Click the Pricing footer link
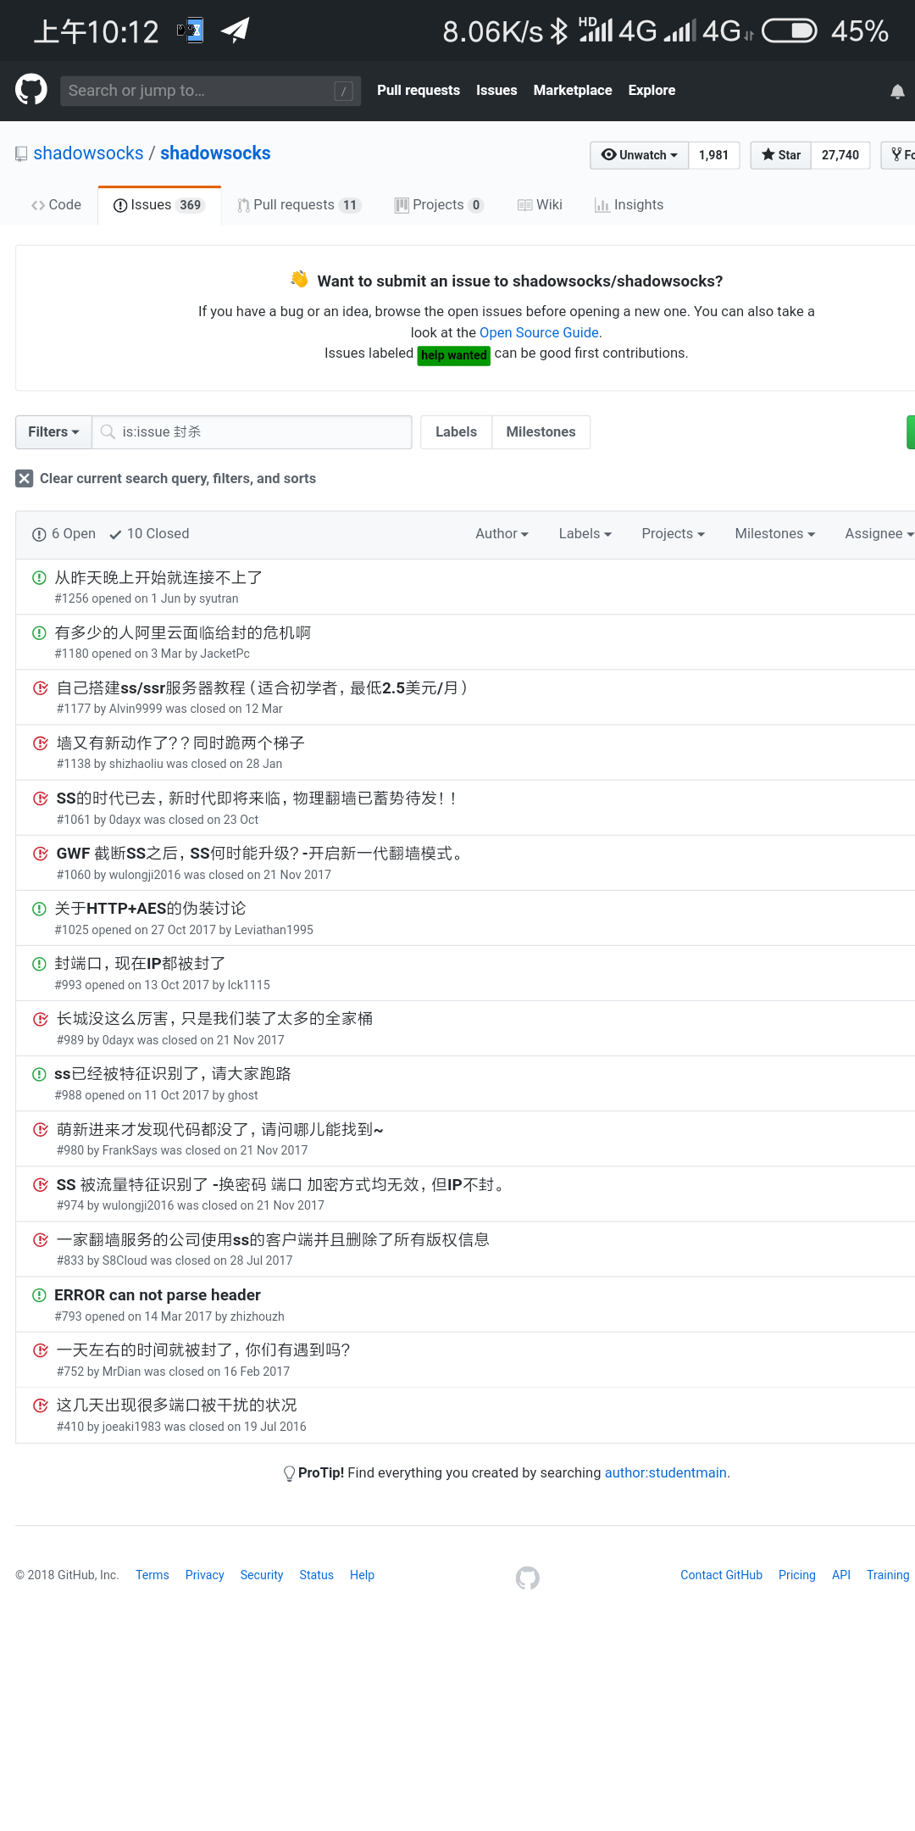 [797, 1575]
